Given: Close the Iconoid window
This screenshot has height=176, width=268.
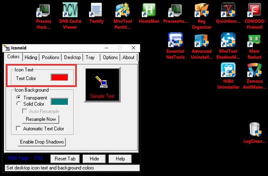Looking at the screenshot, I should [134, 48].
